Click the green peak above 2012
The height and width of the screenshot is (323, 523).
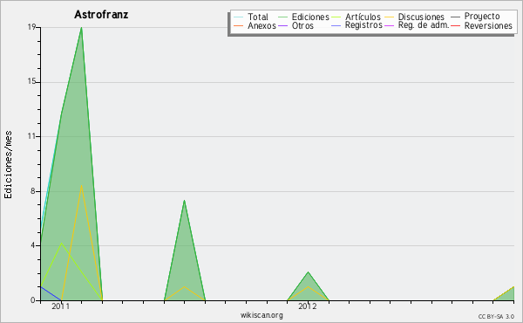[308, 272]
